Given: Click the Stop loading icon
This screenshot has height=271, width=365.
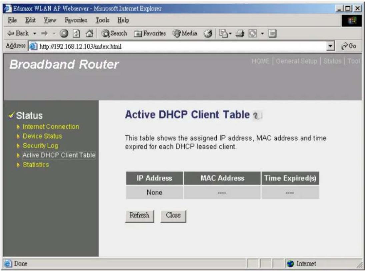Looking at the screenshot, I should (x=64, y=34).
